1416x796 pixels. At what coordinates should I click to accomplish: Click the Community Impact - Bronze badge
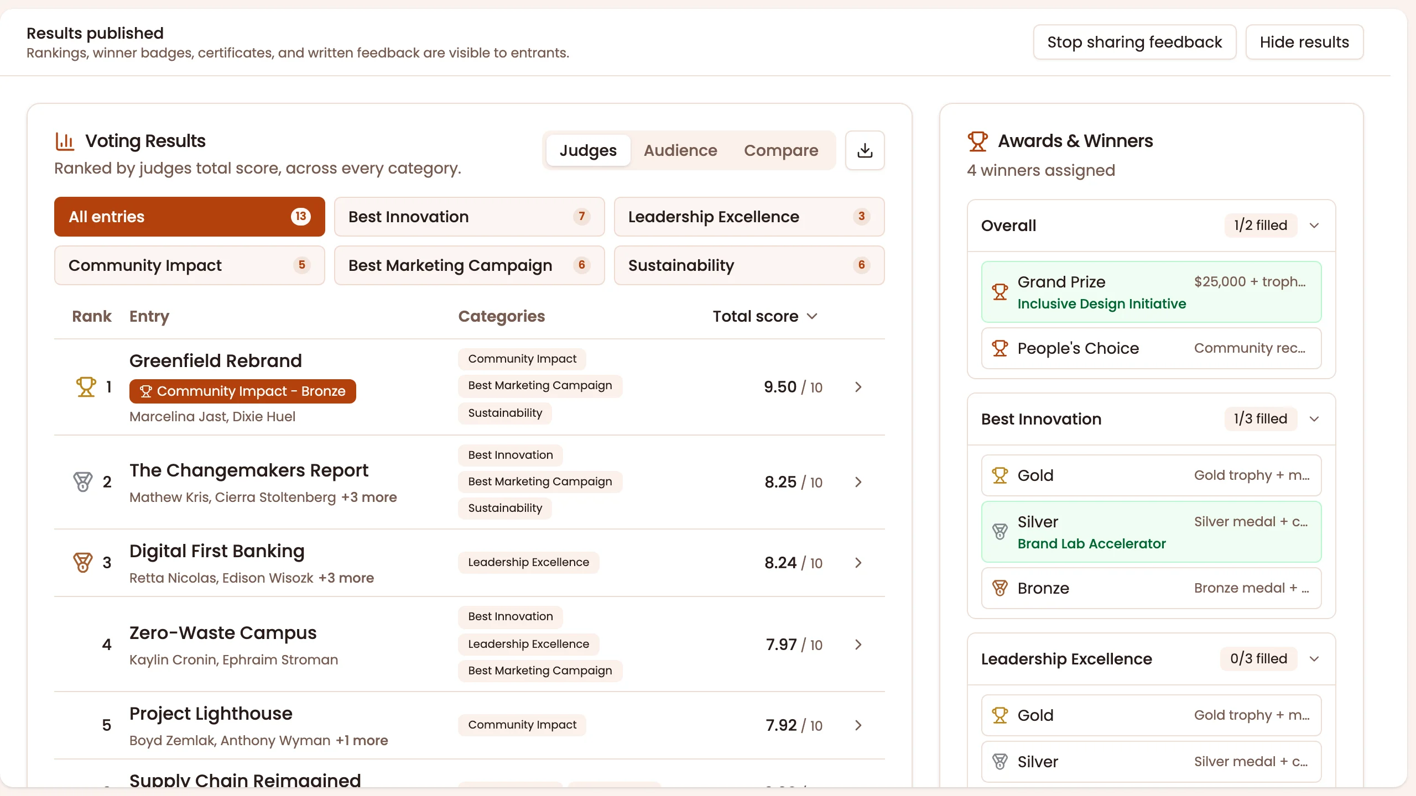(243, 391)
